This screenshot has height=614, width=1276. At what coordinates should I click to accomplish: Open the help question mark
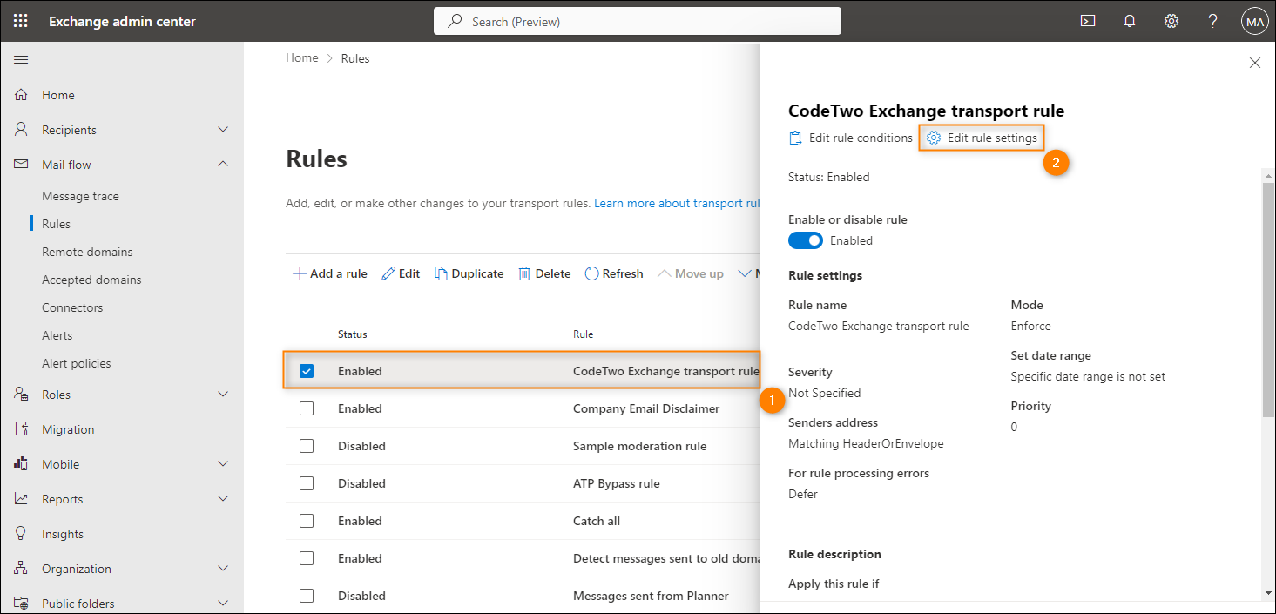[1213, 21]
